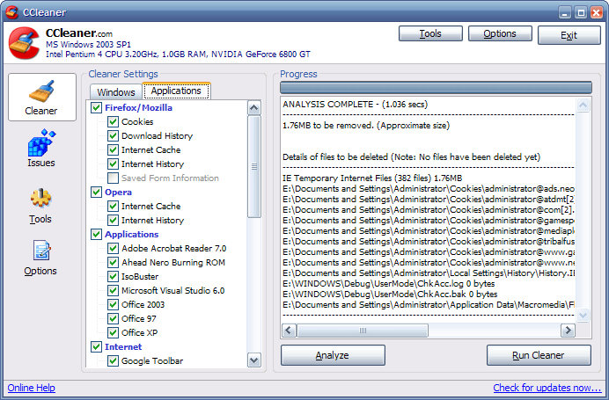This screenshot has height=400, width=609.
Task: Uncheck IsoBuster checkbox
Action: 113,277
